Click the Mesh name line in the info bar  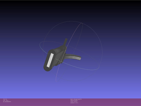(76, 99)
